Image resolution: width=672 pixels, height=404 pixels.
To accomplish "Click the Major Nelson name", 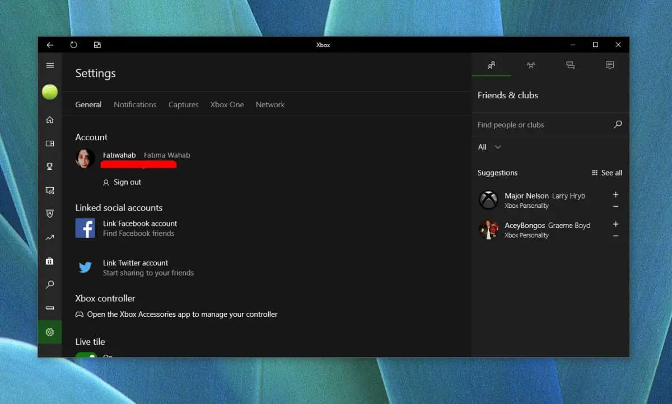I will (526, 196).
